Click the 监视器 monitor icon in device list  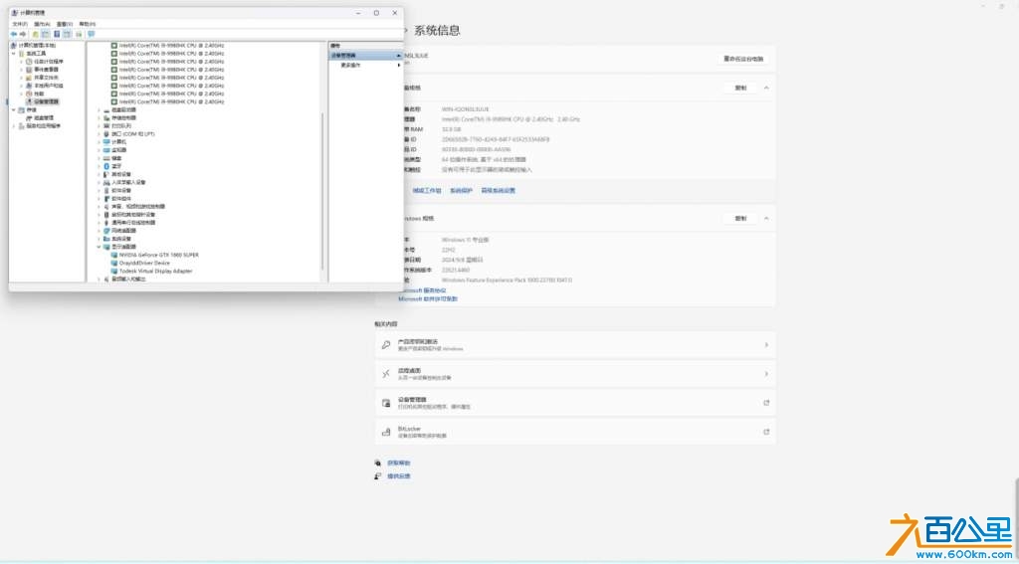point(106,150)
